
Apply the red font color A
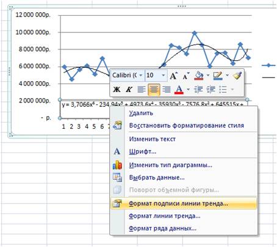179,90
